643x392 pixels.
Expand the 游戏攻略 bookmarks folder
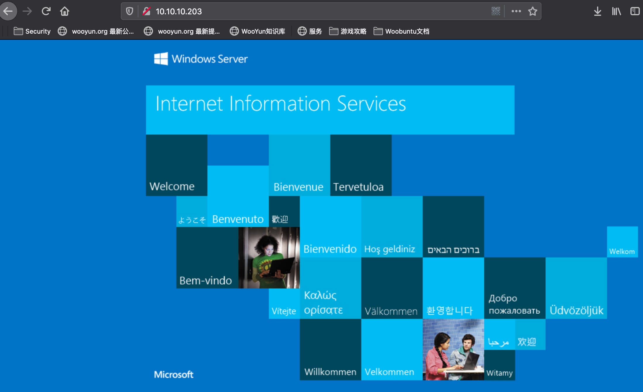click(348, 31)
